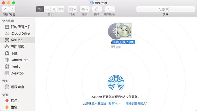Open iCloud Drive in sidebar

tap(18, 33)
